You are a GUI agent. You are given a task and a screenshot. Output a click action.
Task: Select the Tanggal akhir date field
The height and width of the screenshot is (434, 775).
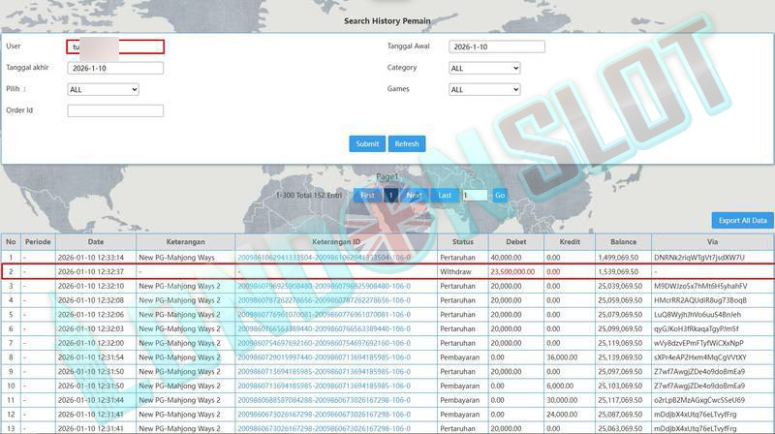click(115, 68)
